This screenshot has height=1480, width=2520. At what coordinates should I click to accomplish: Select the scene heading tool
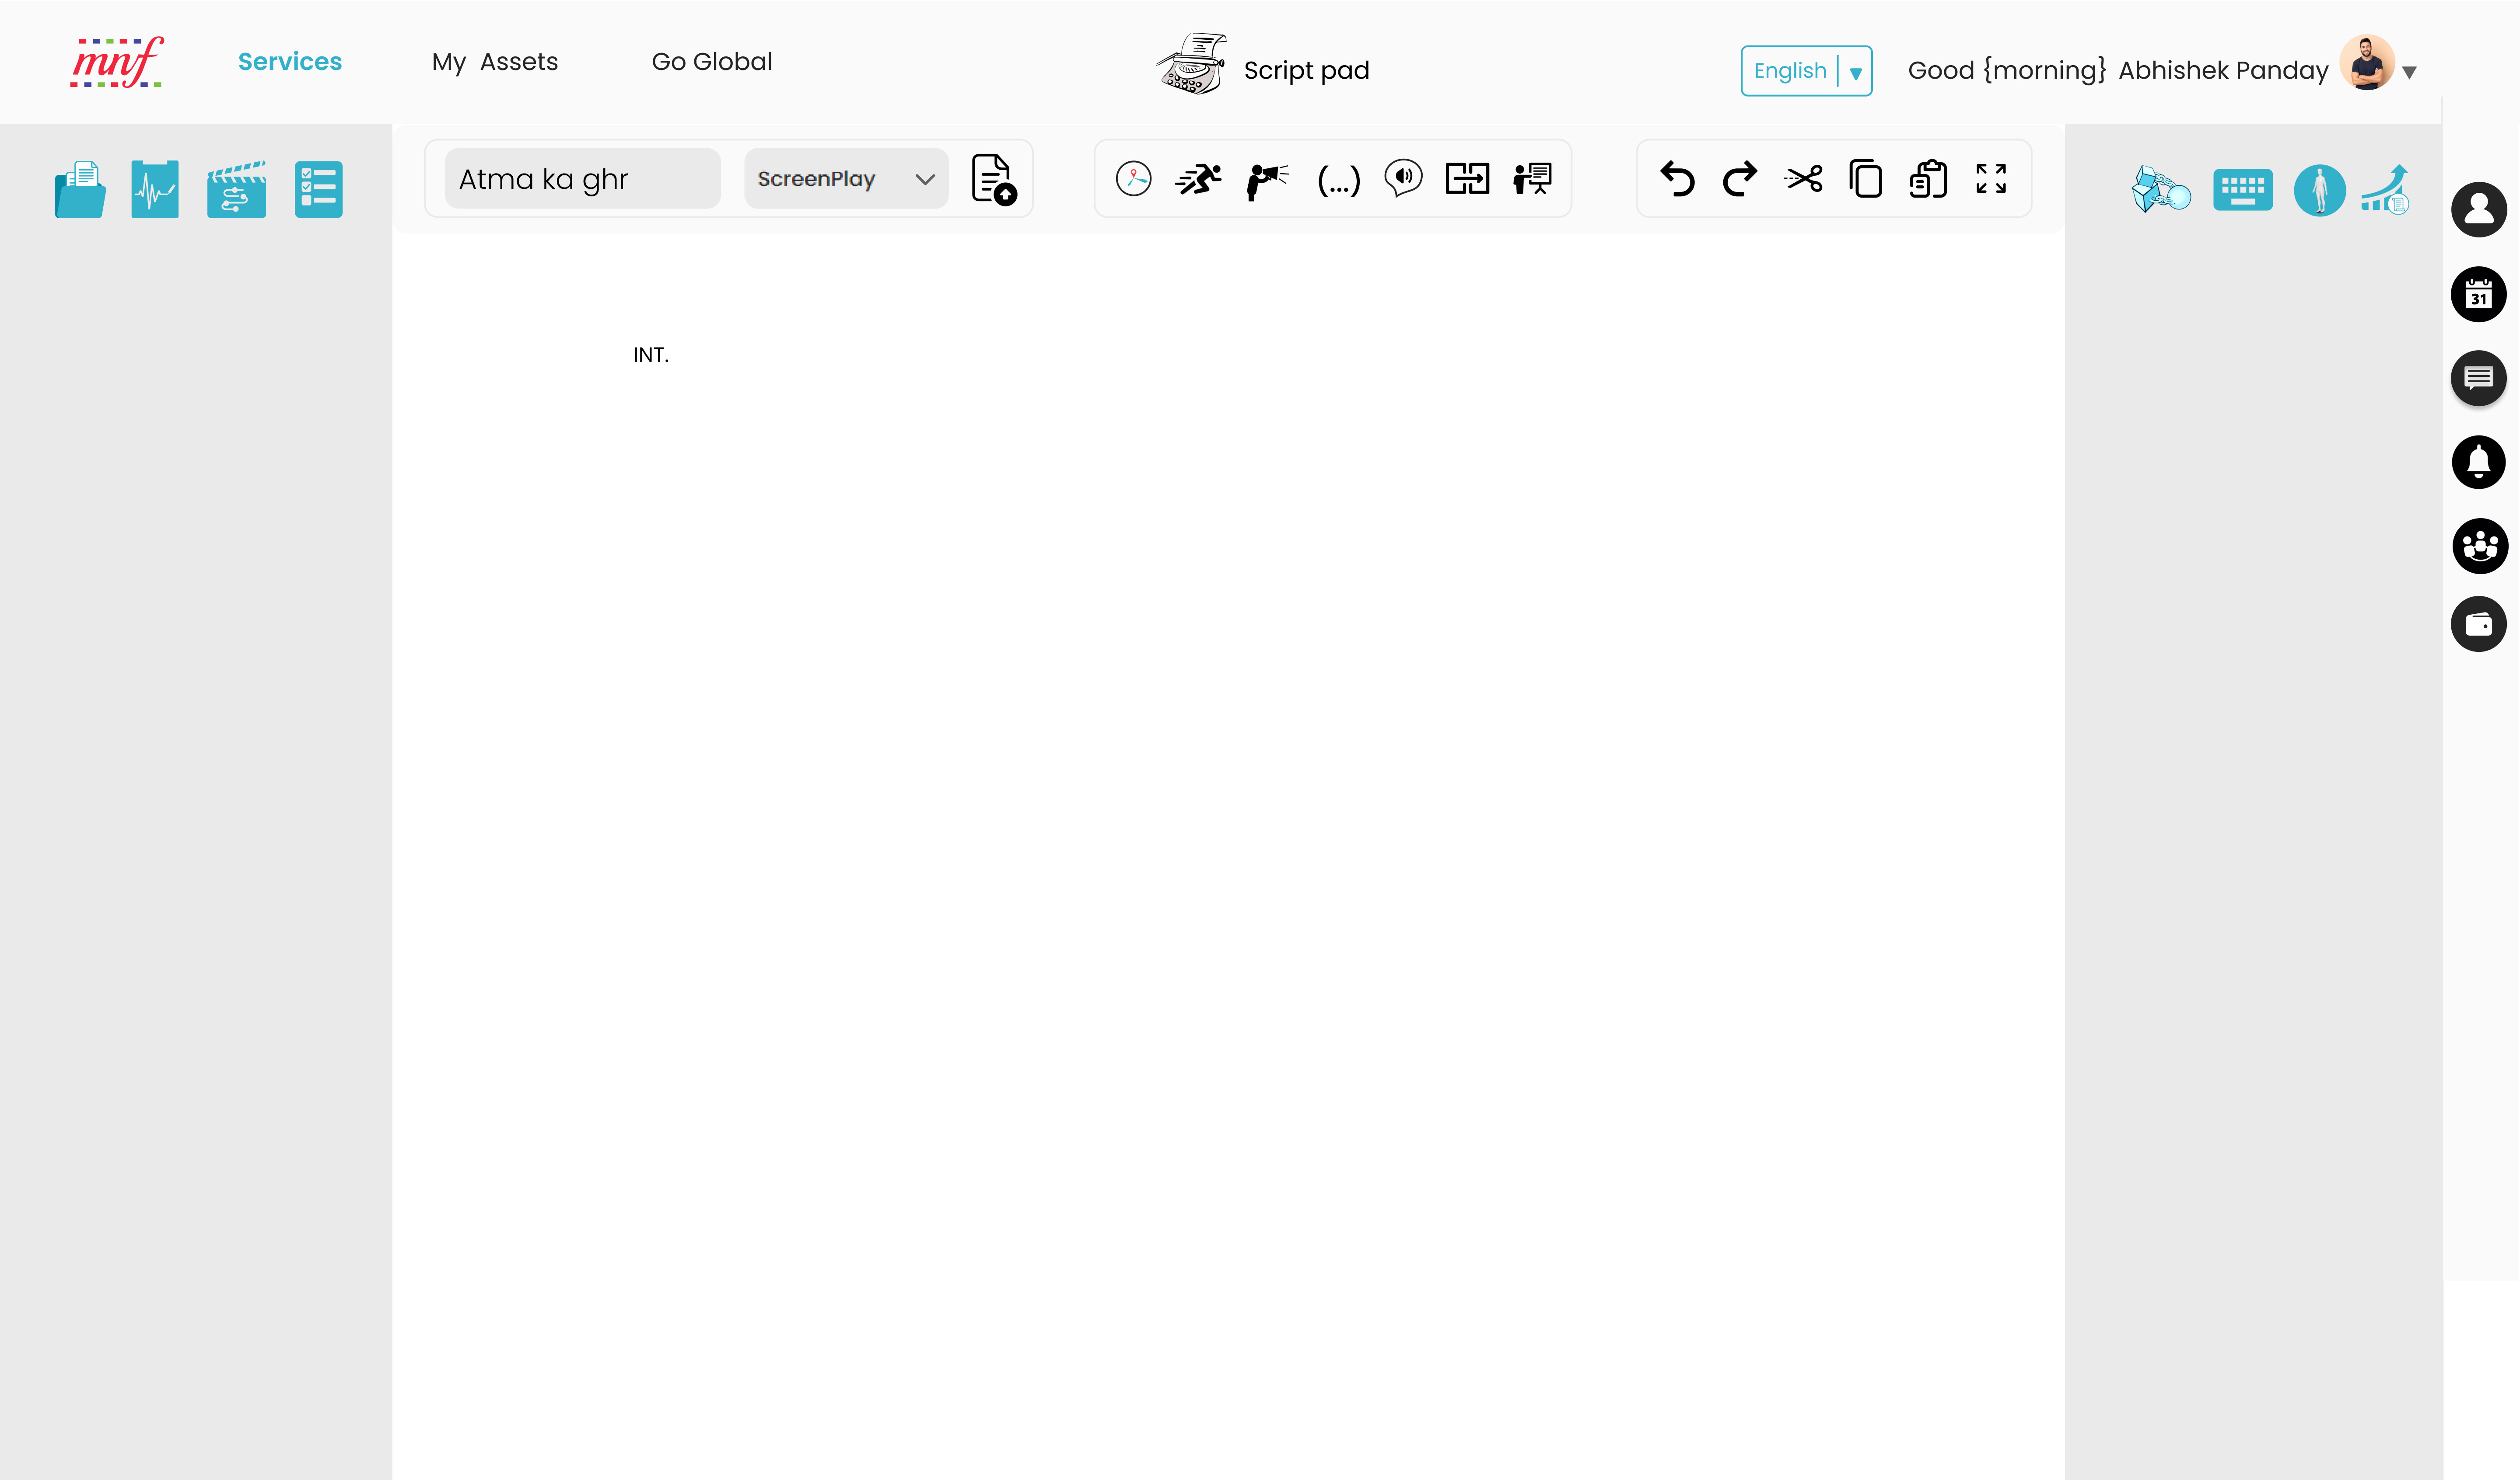click(x=1134, y=178)
